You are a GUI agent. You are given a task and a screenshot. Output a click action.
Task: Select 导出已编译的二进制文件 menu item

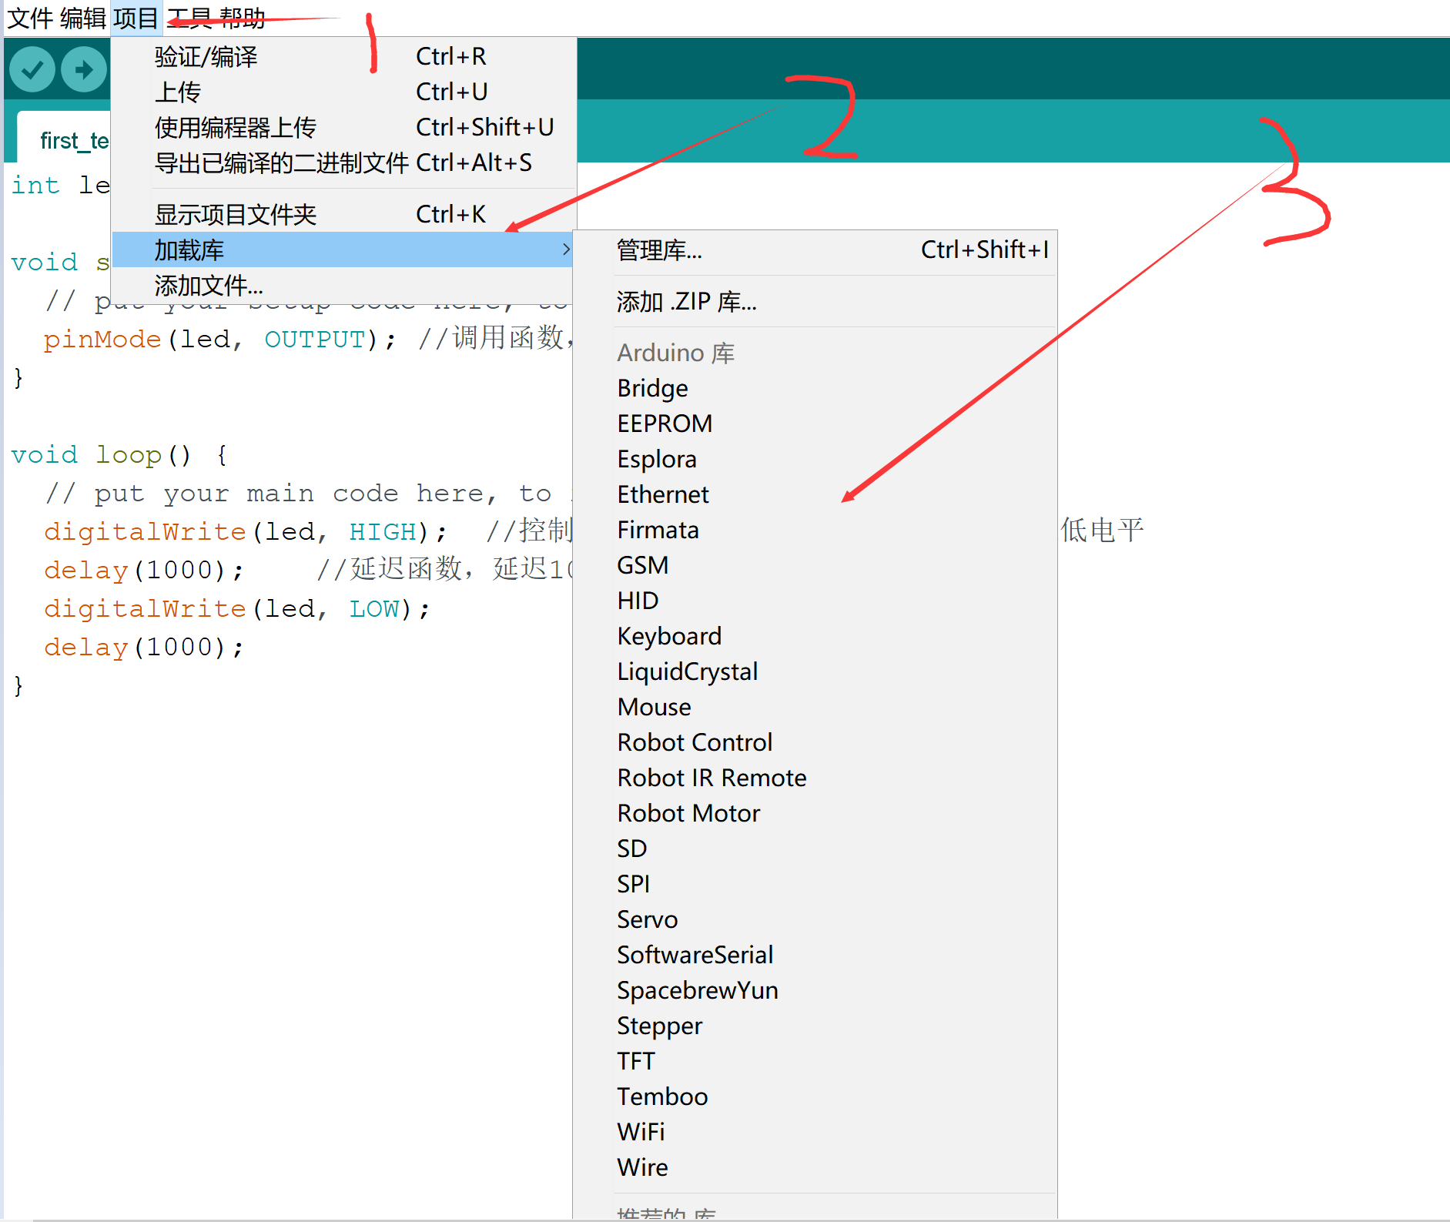[x=282, y=162]
